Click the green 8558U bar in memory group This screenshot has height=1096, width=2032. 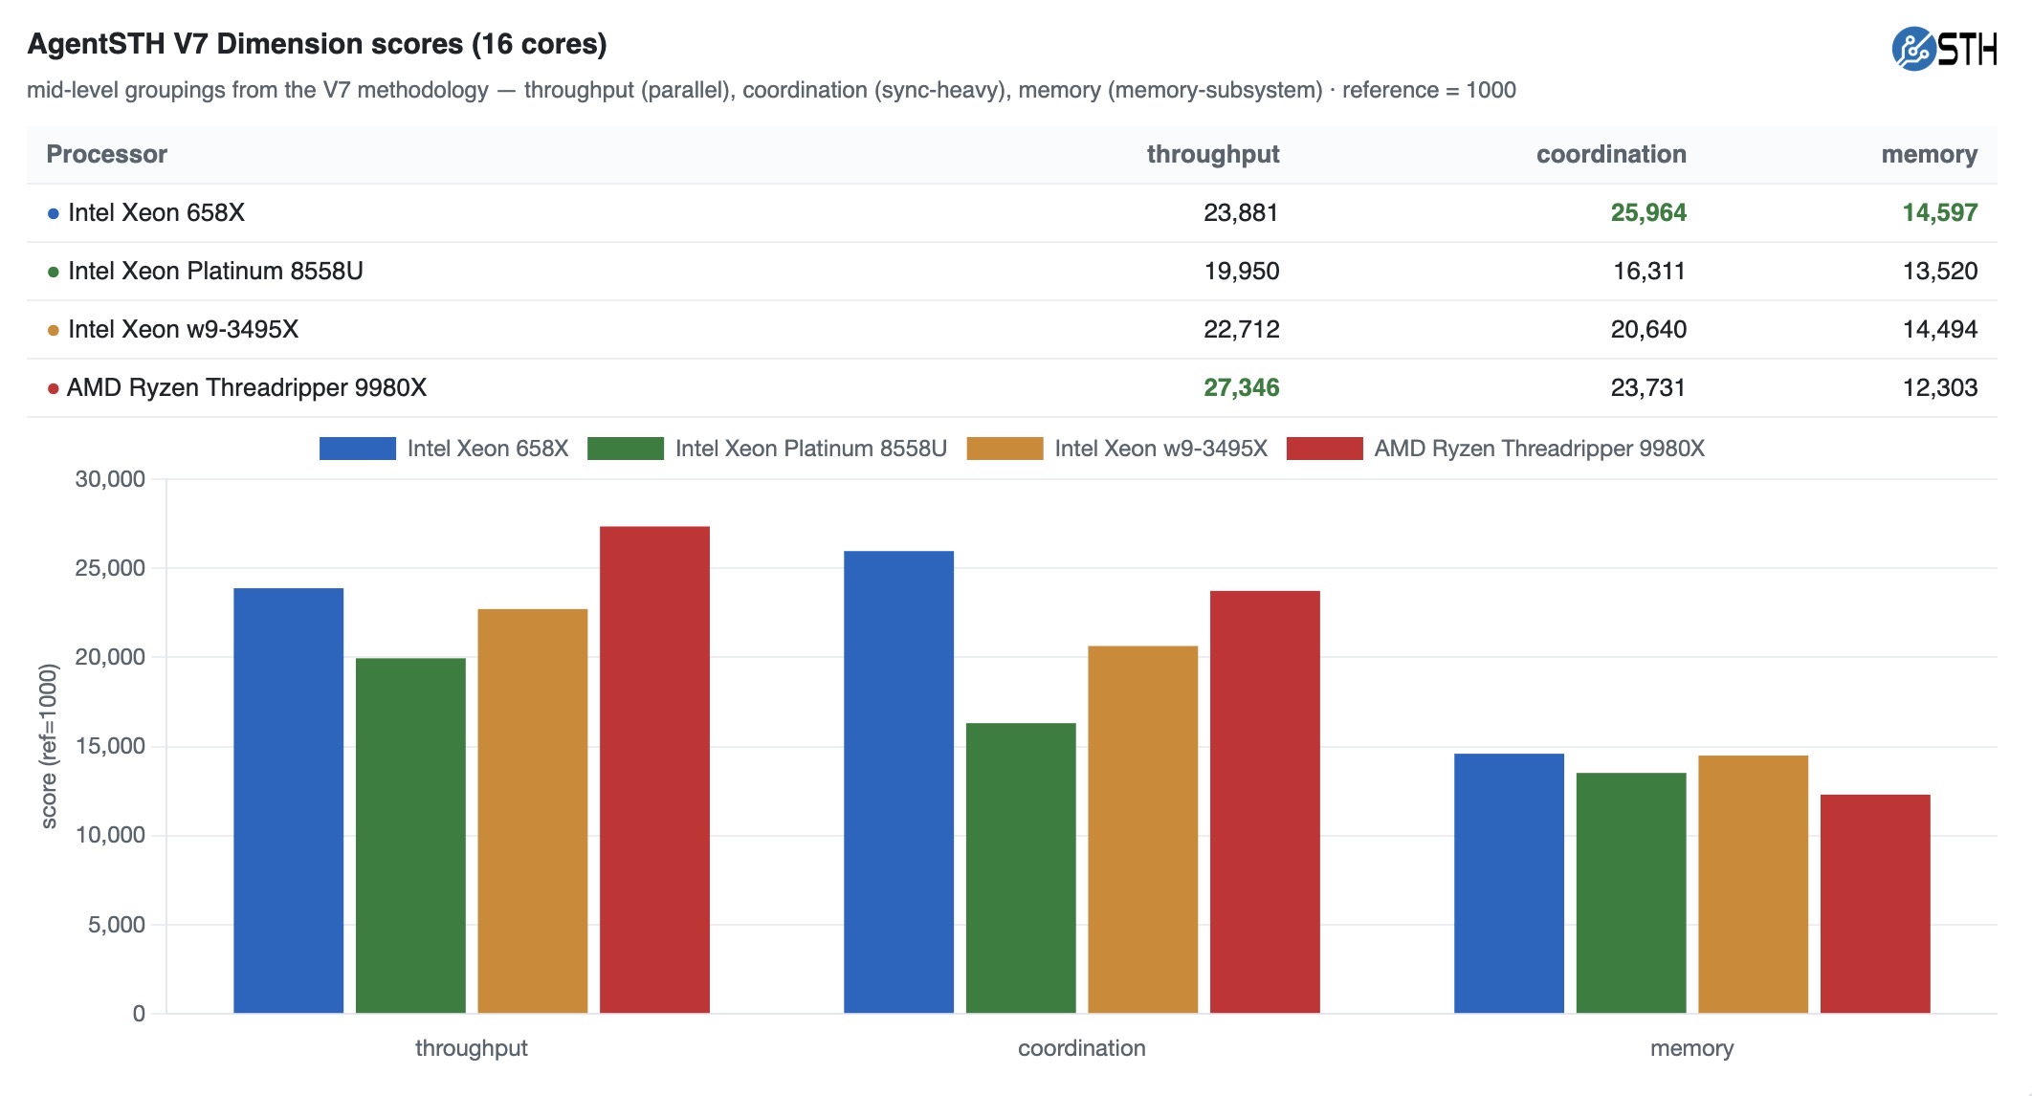[1631, 893]
